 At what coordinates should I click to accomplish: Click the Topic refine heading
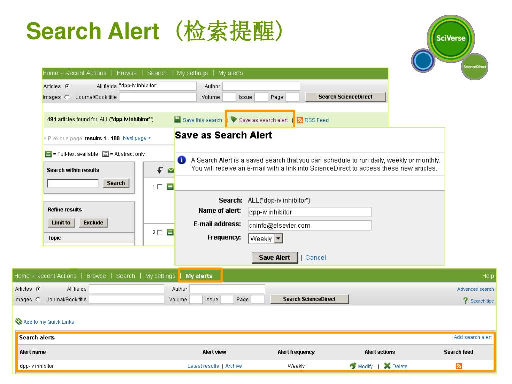pos(54,238)
